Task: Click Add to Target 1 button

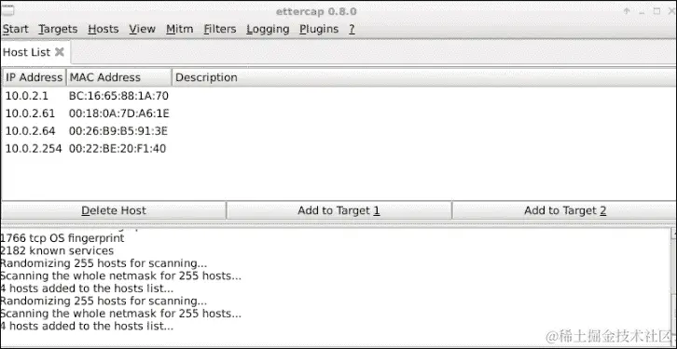Action: coord(338,210)
